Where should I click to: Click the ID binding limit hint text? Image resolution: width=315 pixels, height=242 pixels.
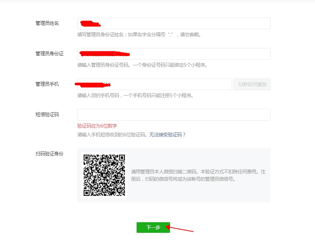click(x=143, y=65)
